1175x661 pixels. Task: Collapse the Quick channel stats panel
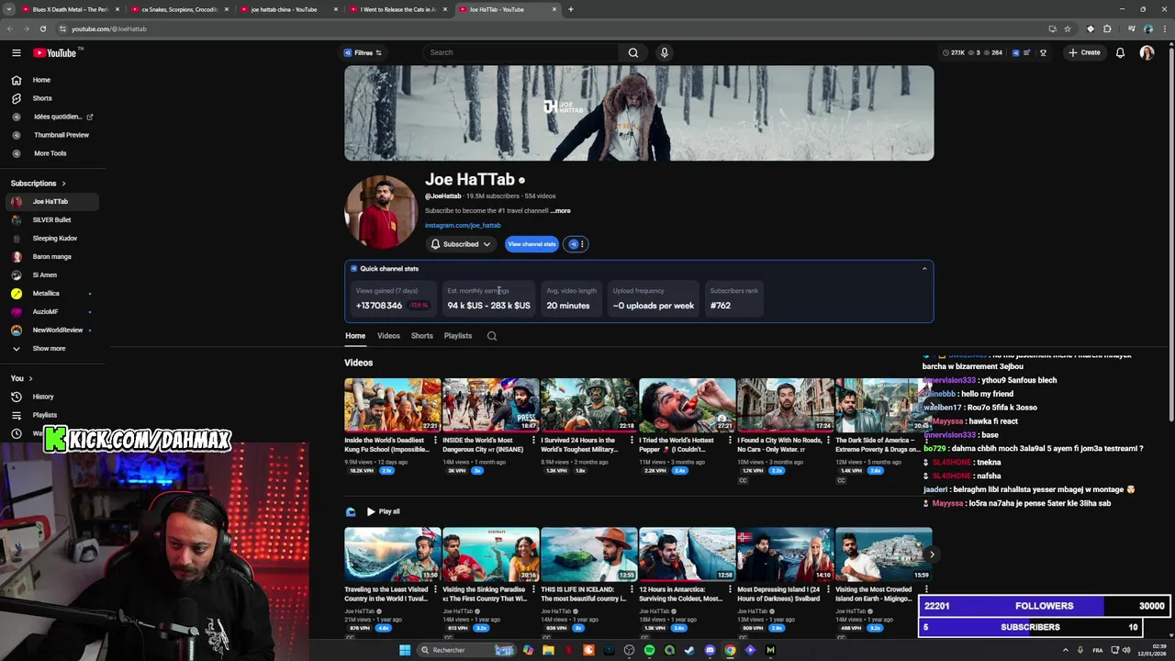click(x=924, y=269)
